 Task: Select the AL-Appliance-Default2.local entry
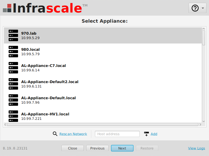(50, 82)
